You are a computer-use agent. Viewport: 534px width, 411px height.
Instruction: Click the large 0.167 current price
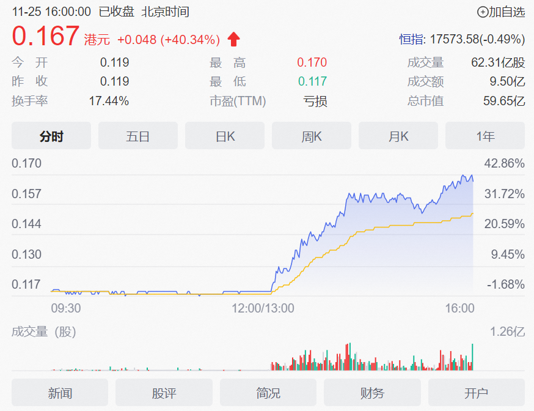(46, 37)
